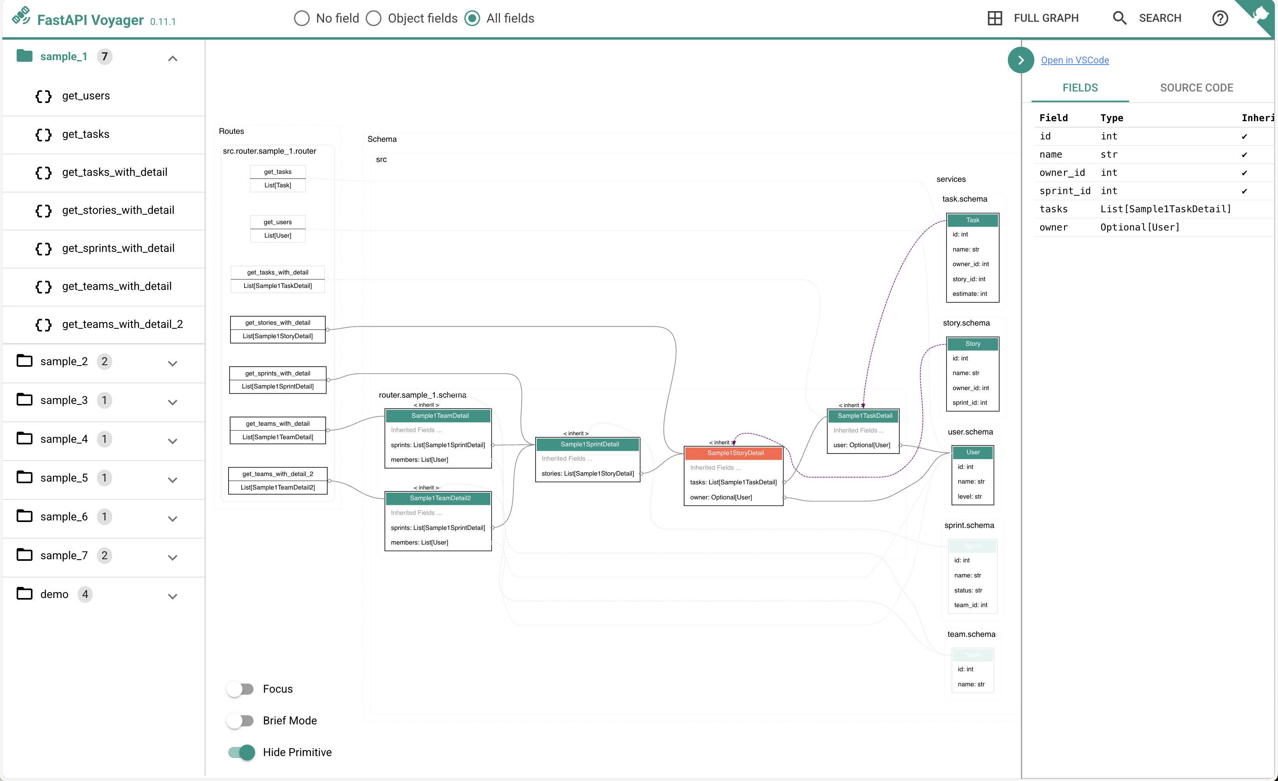The image size is (1278, 781).
Task: Collapse side panel with green arrow button
Action: pyautogui.click(x=1020, y=60)
